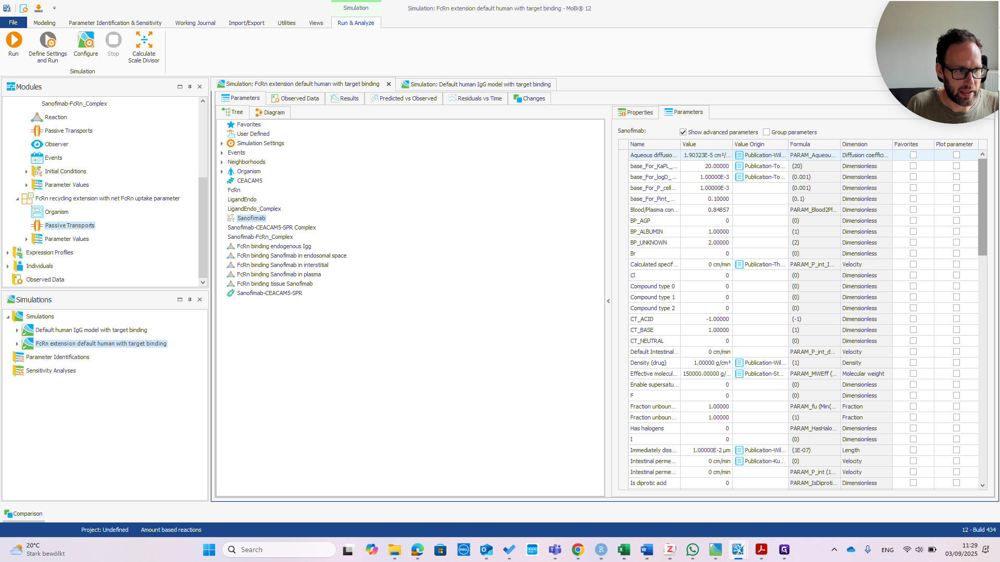Screen dimensions: 1000x562
Task: Click the Configure simulation icon
Action: pos(85,41)
